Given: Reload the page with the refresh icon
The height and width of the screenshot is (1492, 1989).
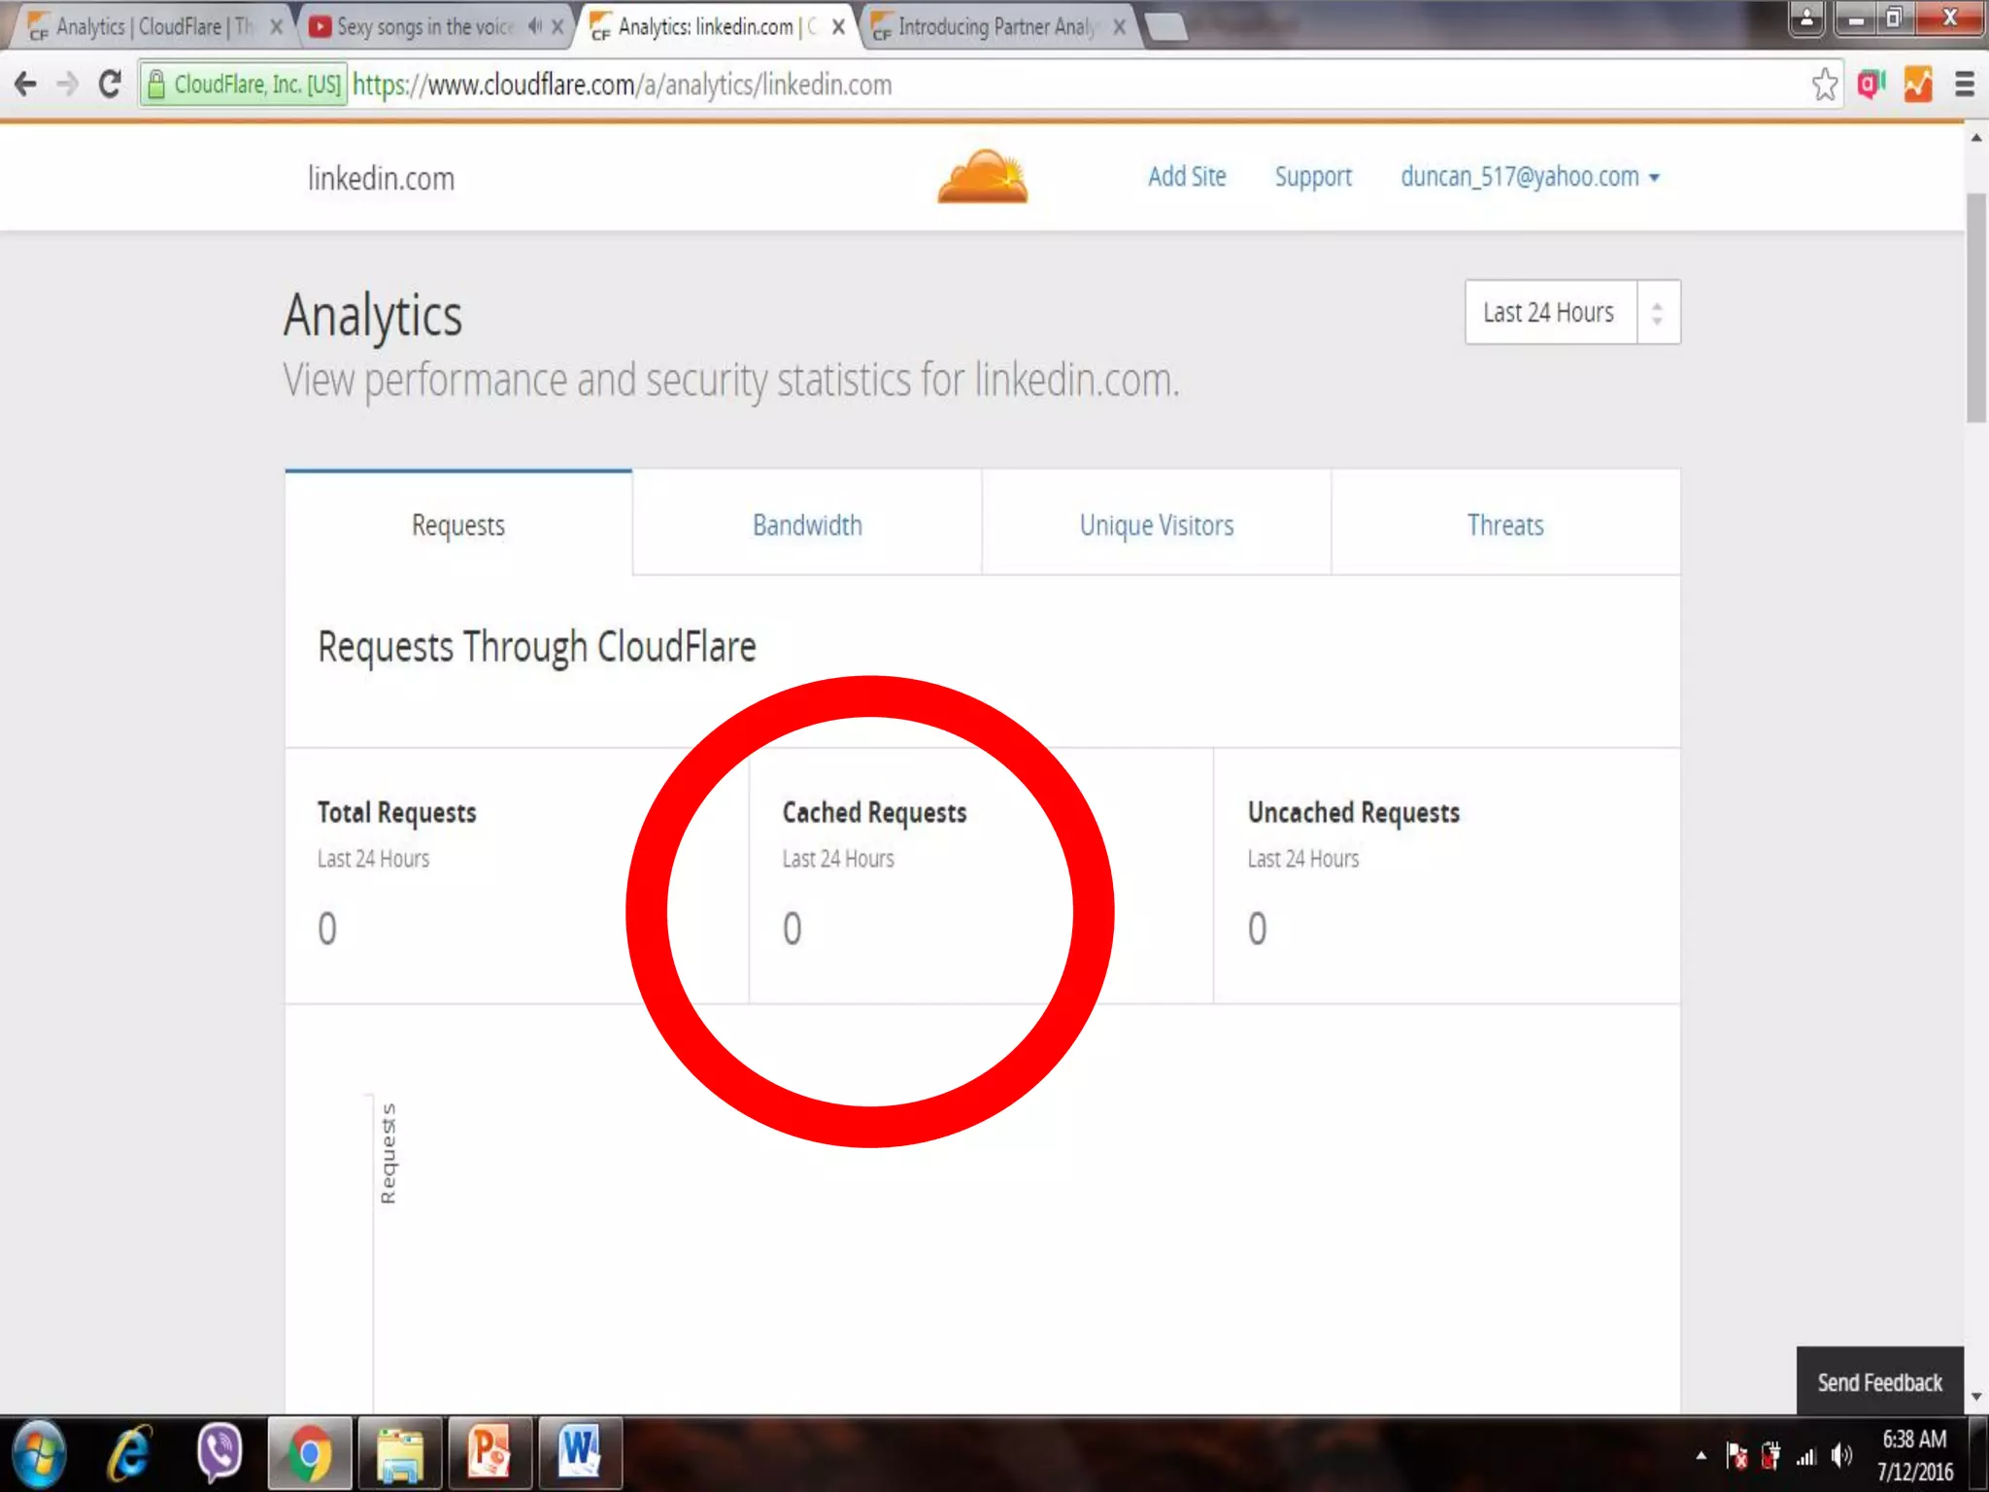Looking at the screenshot, I should pos(110,85).
